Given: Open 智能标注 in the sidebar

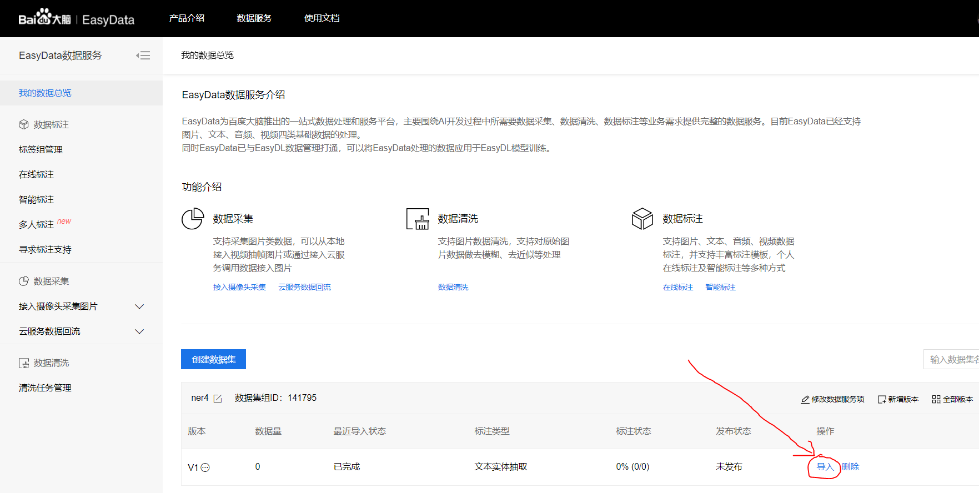Looking at the screenshot, I should (x=36, y=199).
